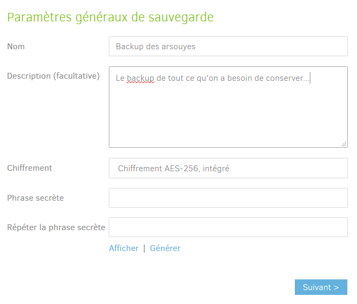Focus the Phrase secrète input field

pyautogui.click(x=228, y=198)
